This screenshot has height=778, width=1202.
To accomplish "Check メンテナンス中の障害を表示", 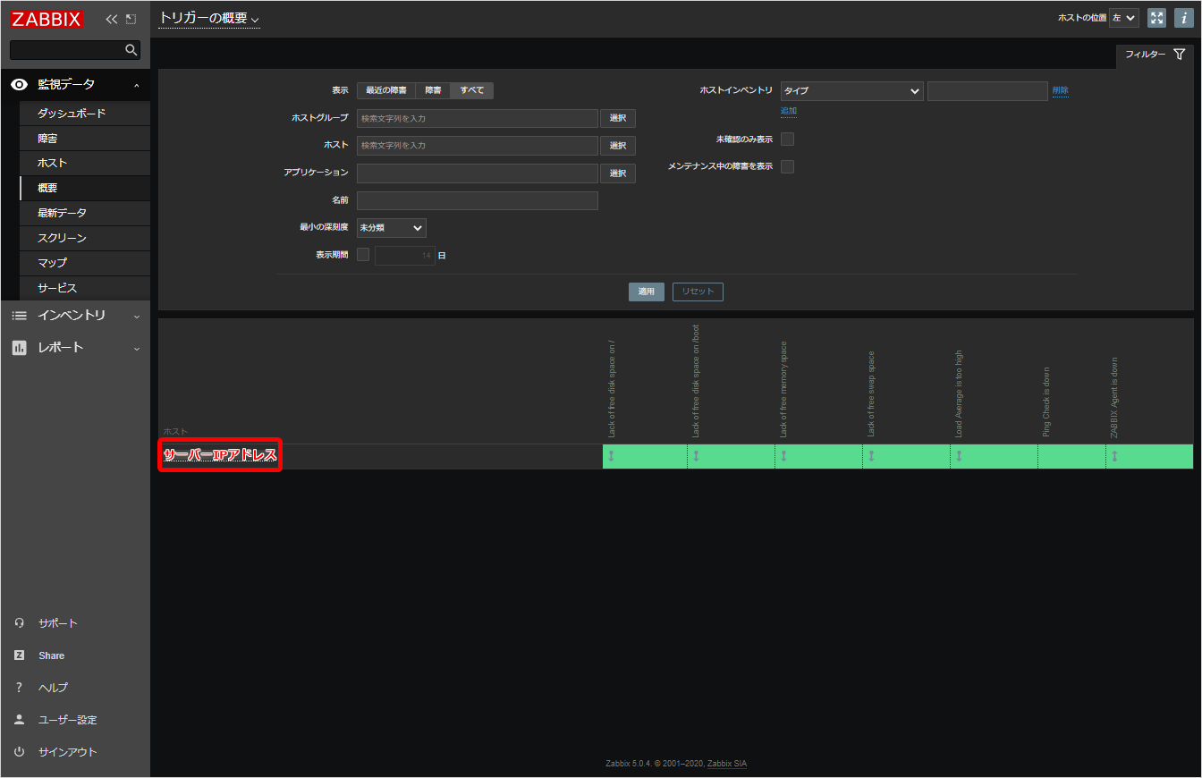I will click(x=786, y=166).
